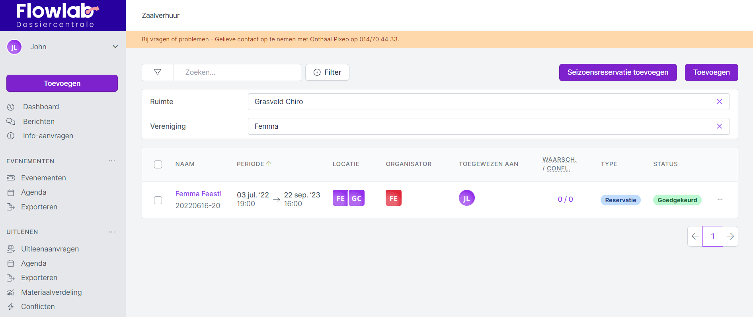
Task: Go to previous page with left arrow
Action: point(695,236)
